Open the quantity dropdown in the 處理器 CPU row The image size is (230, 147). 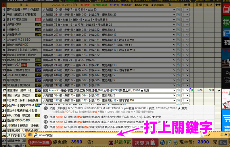(185, 25)
